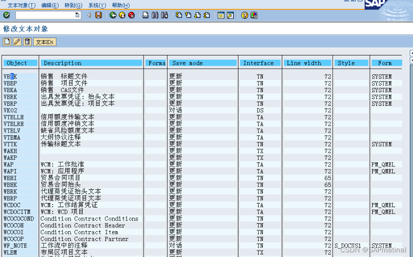Click PM_QMEL form in WAP row
413x257 pixels.
(383, 164)
